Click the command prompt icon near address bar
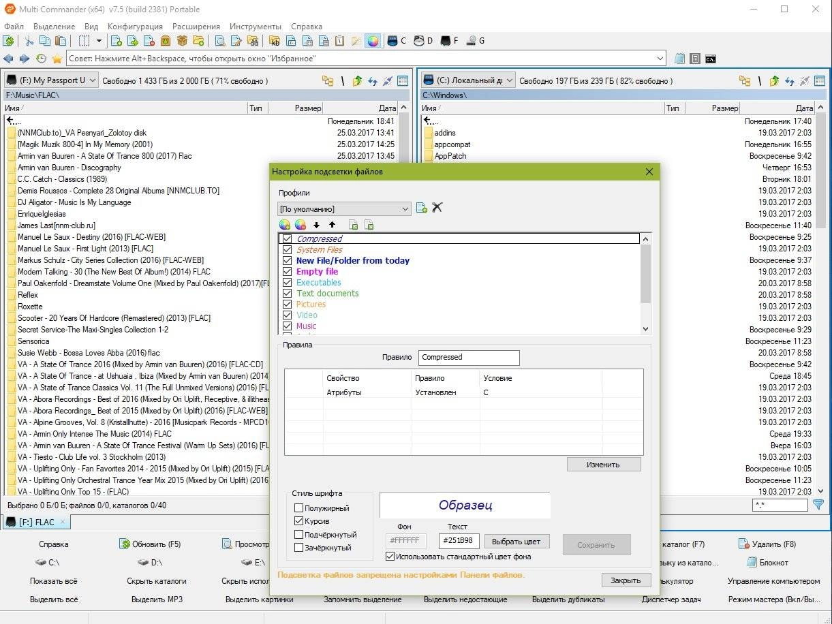Viewport: 832px width, 624px height. click(711, 59)
